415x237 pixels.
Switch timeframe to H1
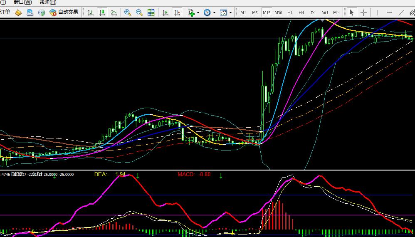[290, 12]
